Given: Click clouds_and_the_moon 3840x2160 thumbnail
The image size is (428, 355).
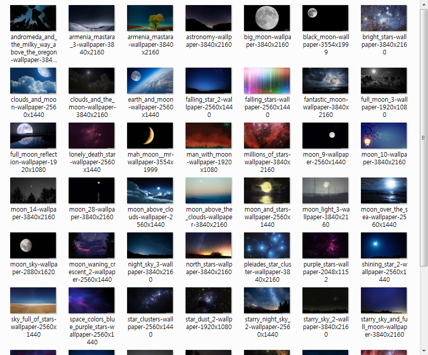Looking at the screenshot, I should 91,80.
